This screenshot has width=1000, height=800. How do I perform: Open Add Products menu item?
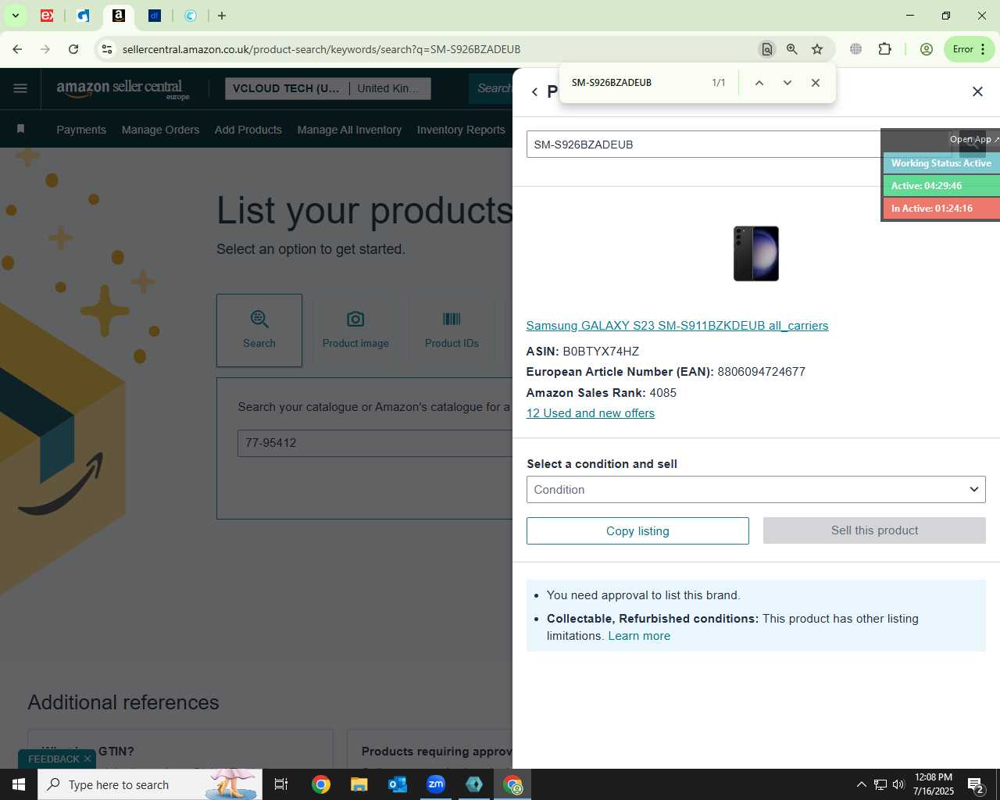(x=248, y=130)
